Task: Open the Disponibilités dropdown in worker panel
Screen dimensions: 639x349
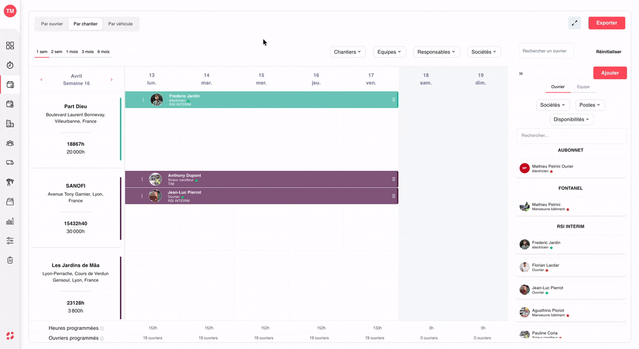Action: (x=572, y=119)
